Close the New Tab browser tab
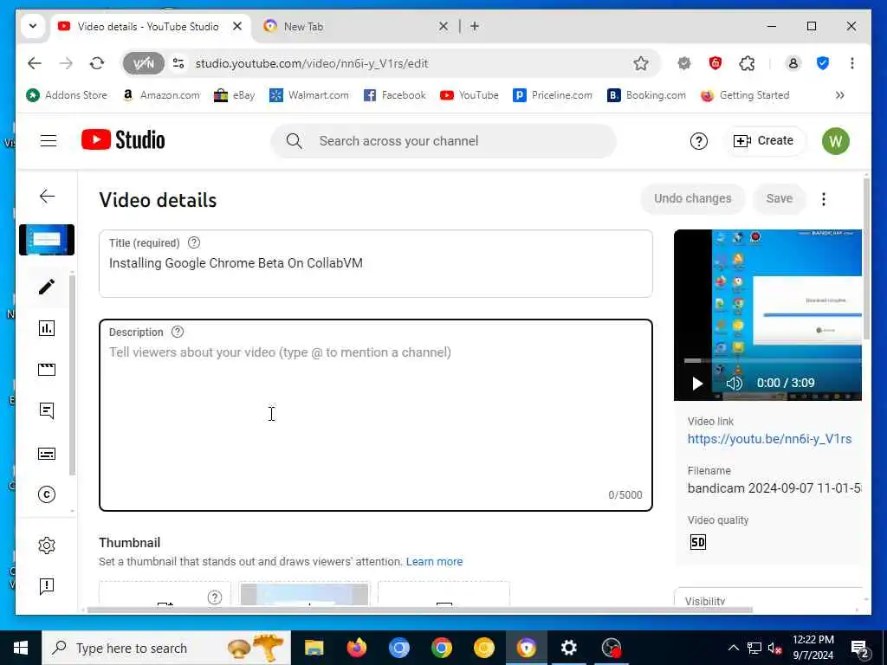Screen dimensions: 887x665 click(x=443, y=26)
